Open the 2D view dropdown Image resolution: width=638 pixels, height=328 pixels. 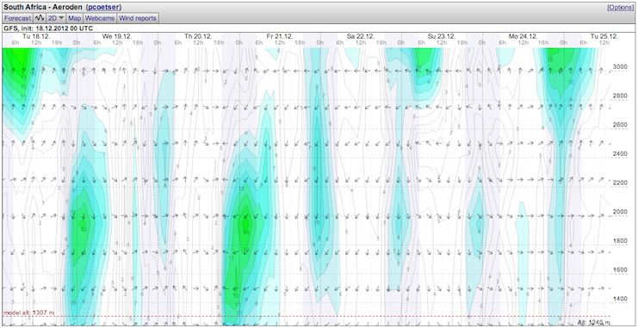pyautogui.click(x=57, y=18)
